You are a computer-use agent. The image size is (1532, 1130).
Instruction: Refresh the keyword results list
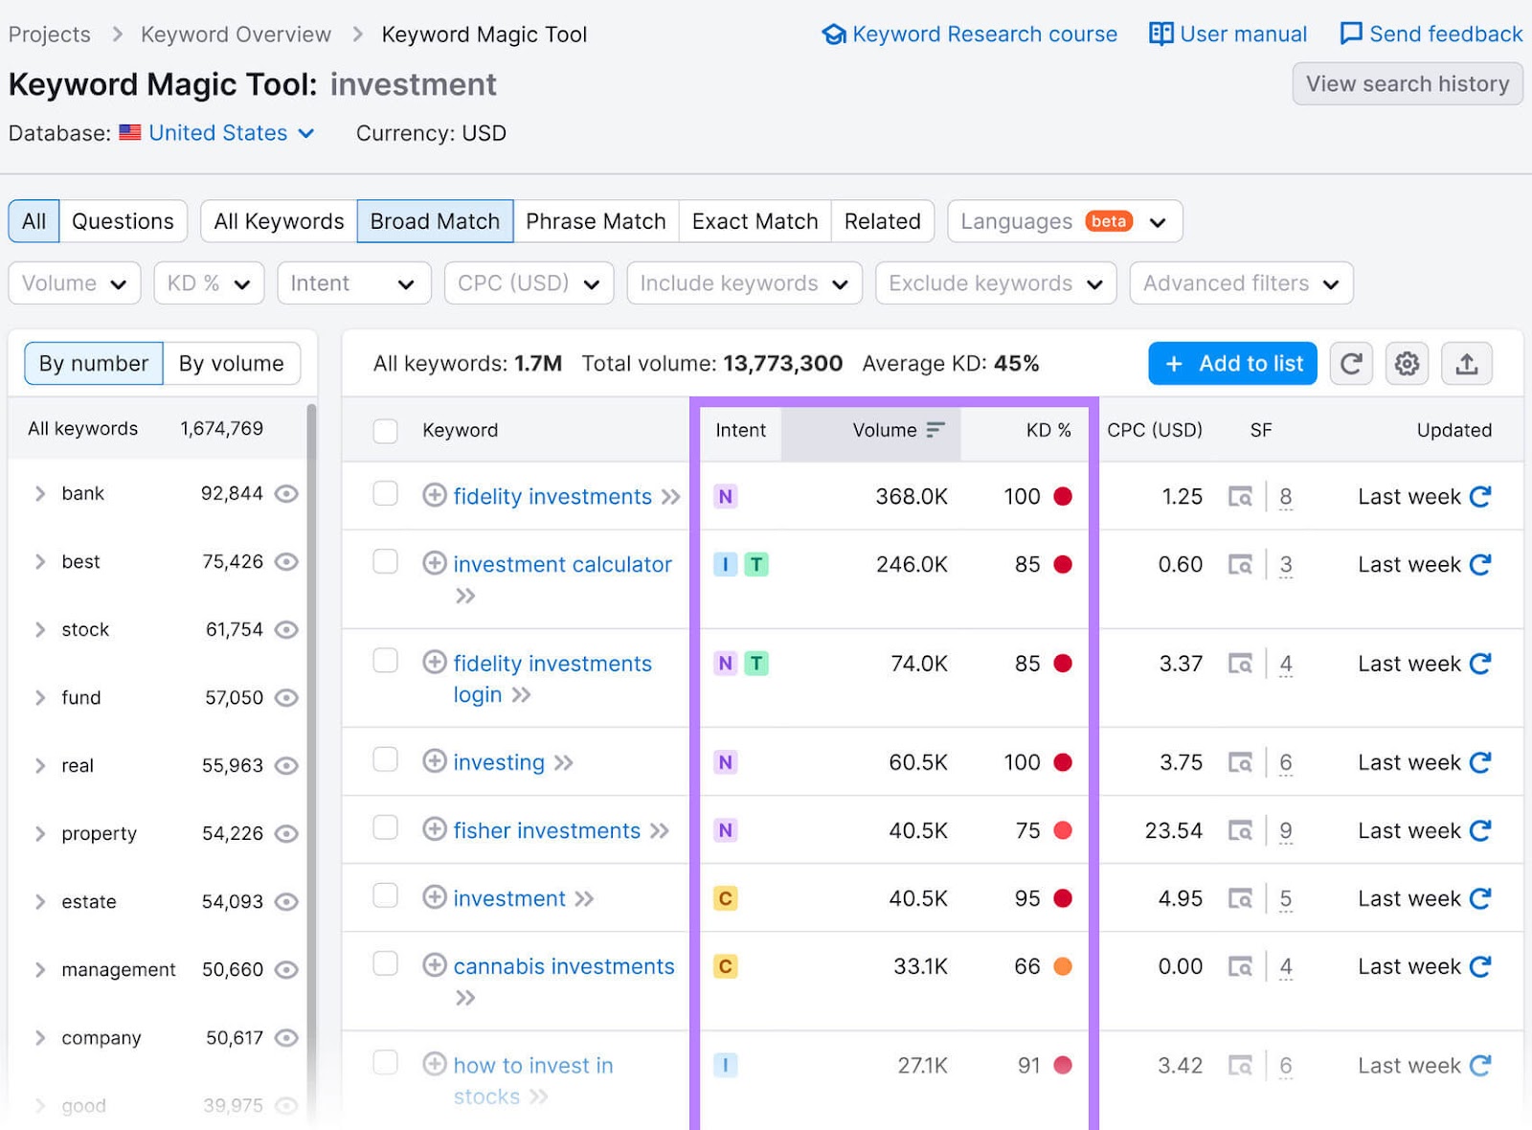coord(1351,364)
